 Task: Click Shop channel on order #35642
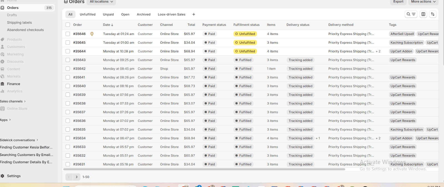click(164, 69)
